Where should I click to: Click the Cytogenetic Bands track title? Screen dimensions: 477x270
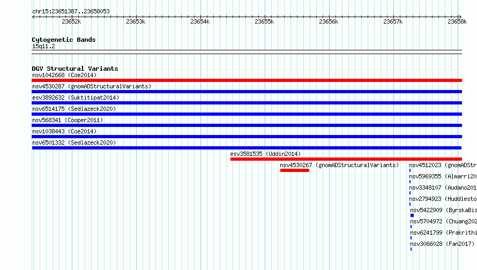(64, 40)
